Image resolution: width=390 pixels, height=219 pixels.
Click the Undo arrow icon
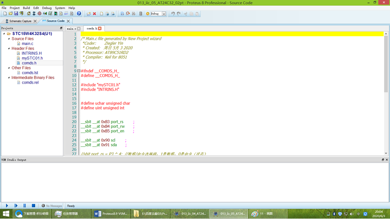[173, 14]
